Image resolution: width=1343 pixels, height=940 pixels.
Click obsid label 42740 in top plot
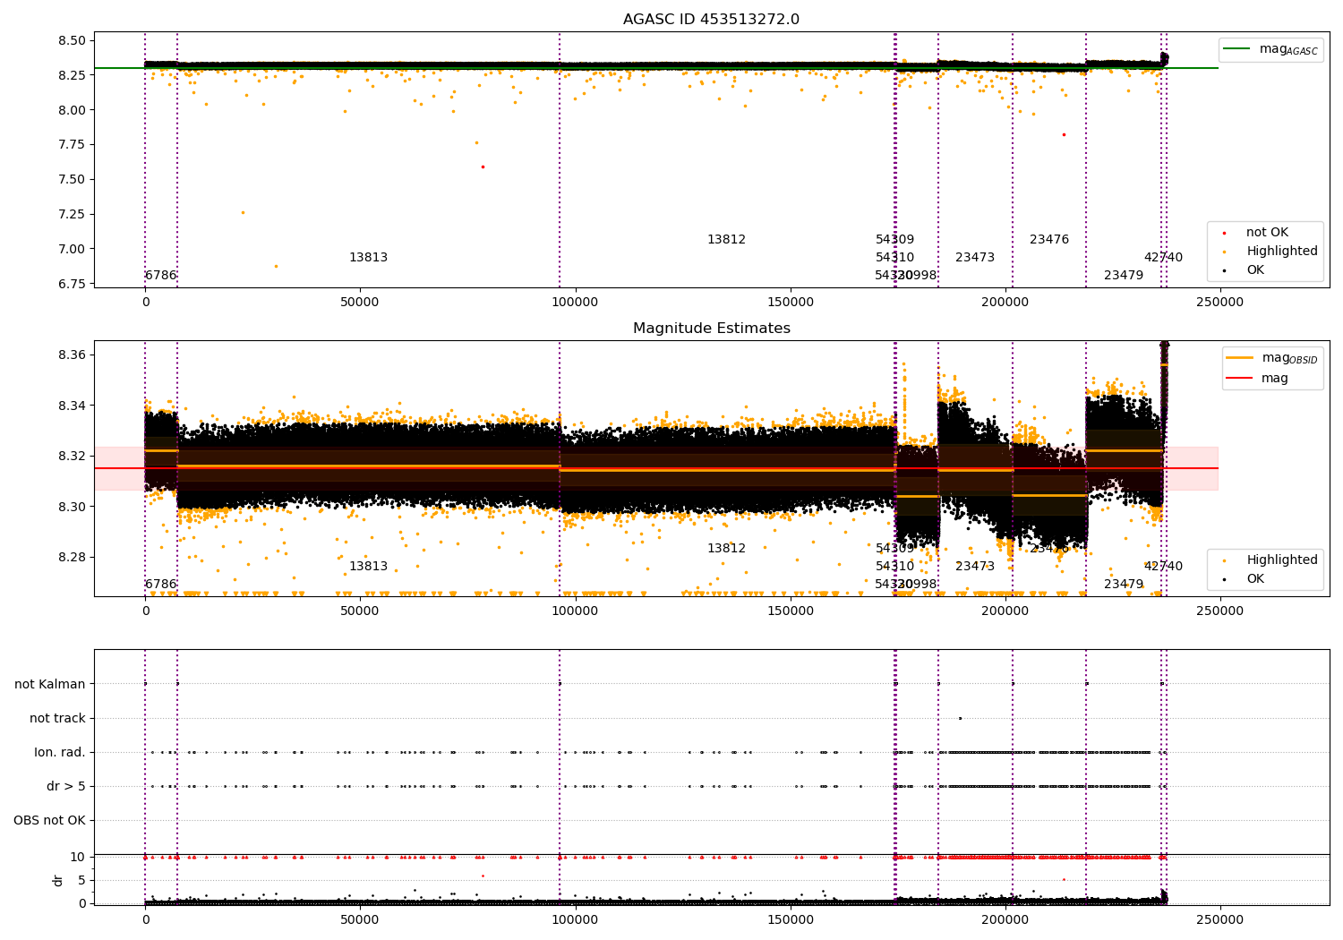point(1163,258)
